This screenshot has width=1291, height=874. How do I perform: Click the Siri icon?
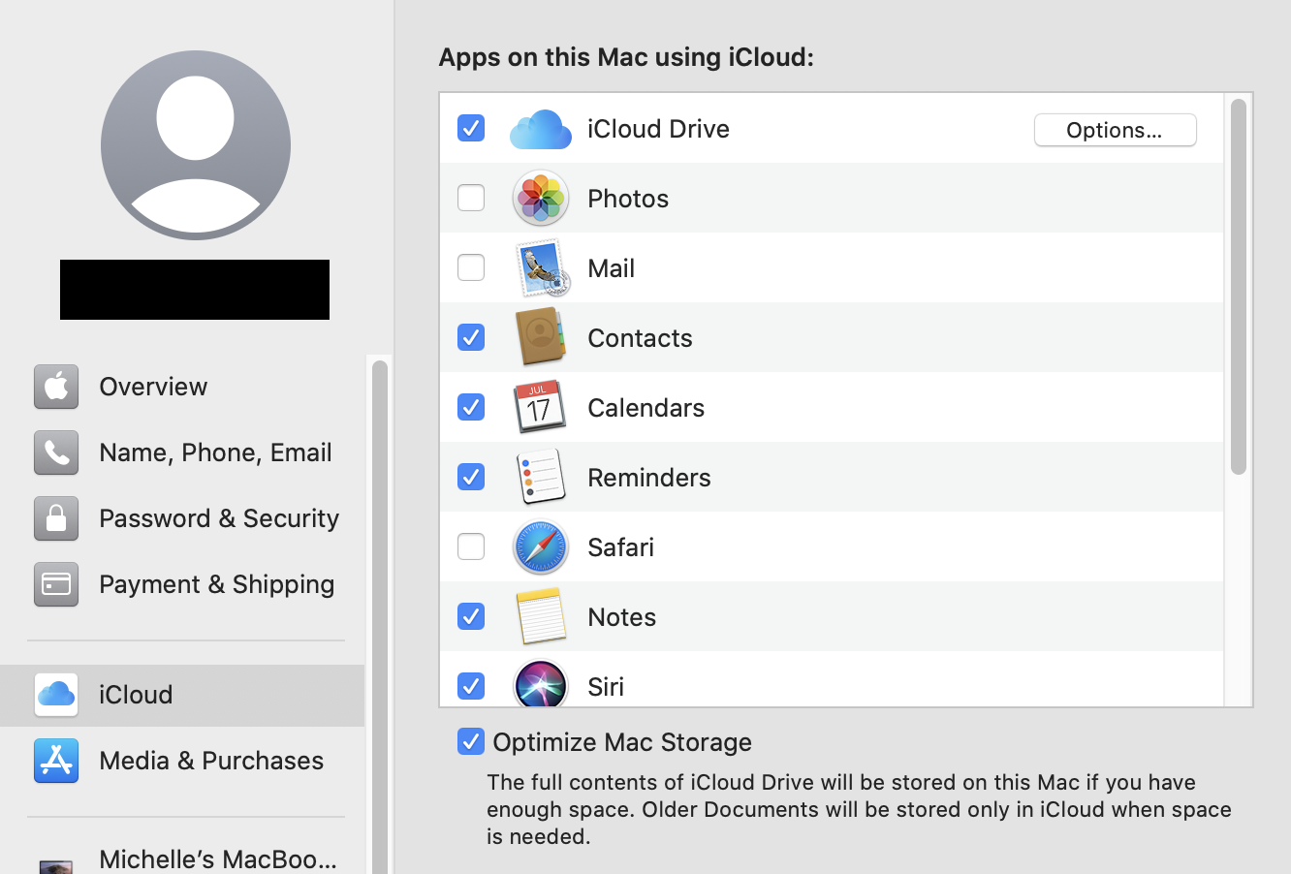(x=540, y=684)
